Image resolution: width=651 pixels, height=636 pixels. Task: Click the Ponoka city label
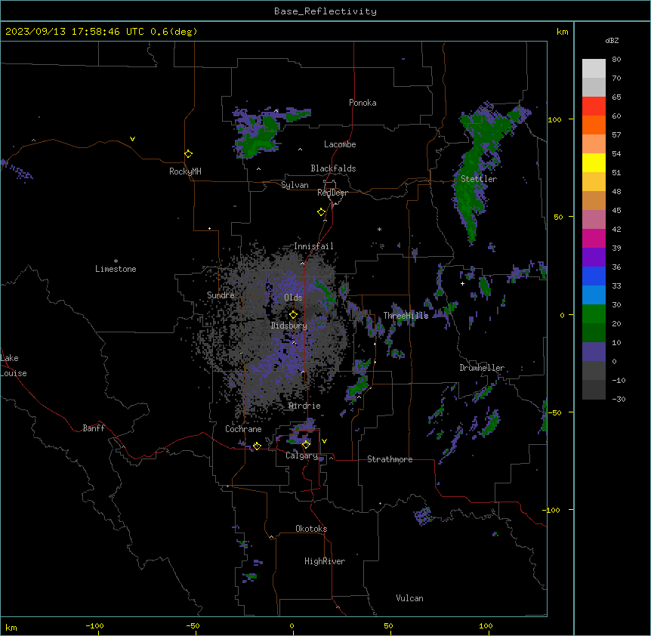click(x=363, y=103)
